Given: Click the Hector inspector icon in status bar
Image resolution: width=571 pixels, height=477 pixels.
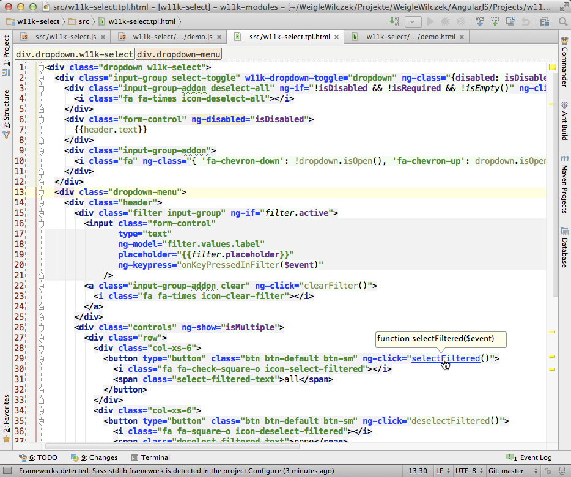Looking at the screenshot, I should 562,471.
